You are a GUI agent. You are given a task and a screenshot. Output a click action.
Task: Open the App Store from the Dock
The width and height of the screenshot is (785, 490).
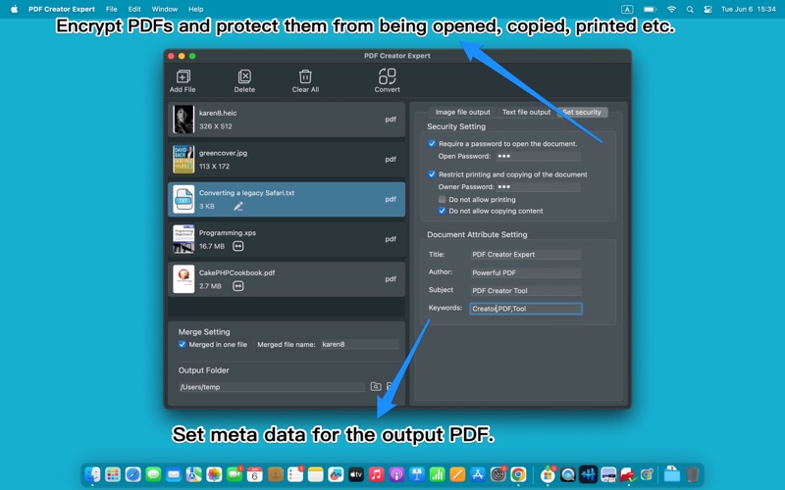478,474
